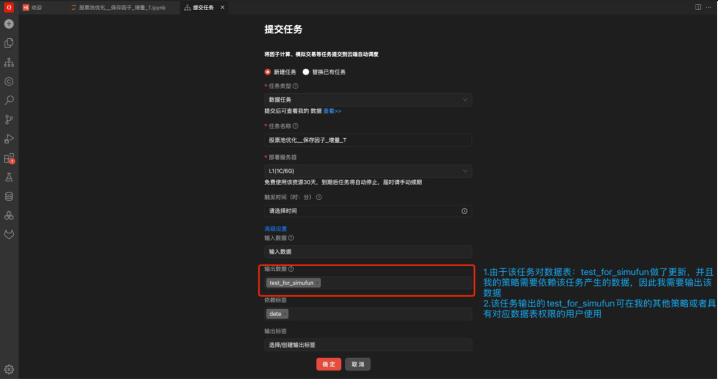Image resolution: width=718 pixels, height=379 pixels.
Task: Click the red 确定 button
Action: (x=328, y=364)
